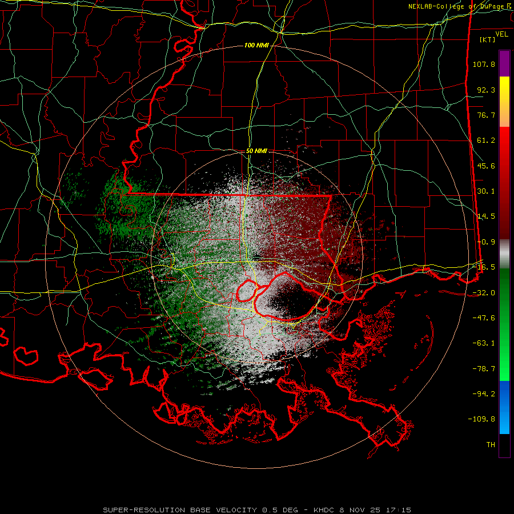The width and height of the screenshot is (514, 514).
Task: Click the 50 NMI range ring label
Action: [256, 151]
